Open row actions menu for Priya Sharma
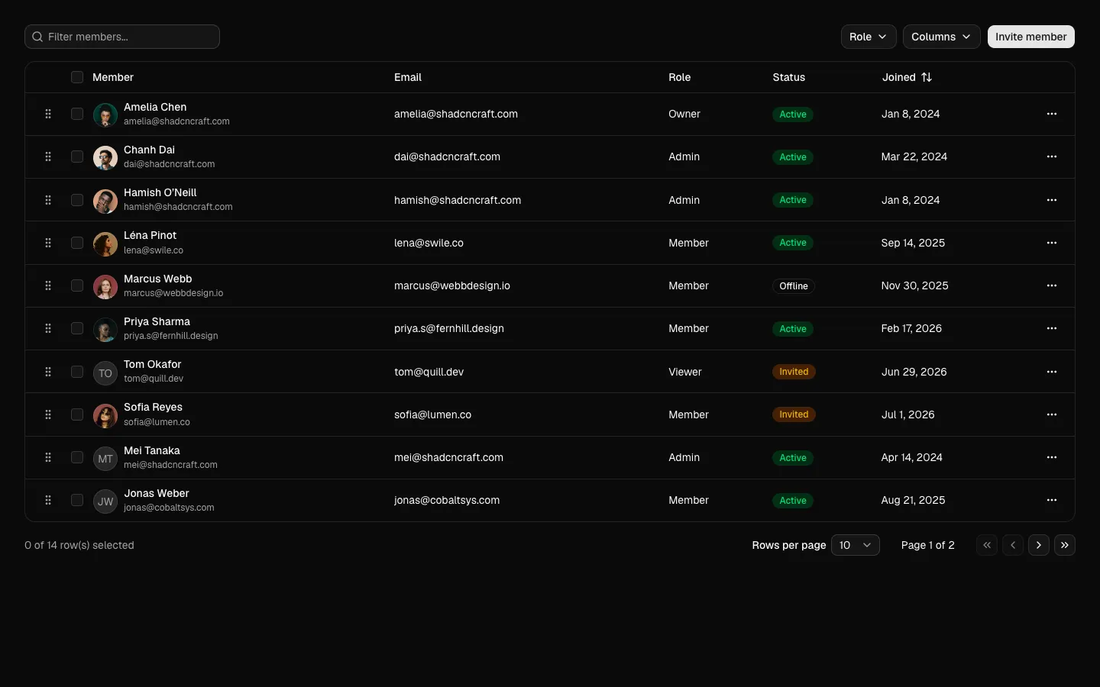The image size is (1100, 687). [x=1052, y=328]
